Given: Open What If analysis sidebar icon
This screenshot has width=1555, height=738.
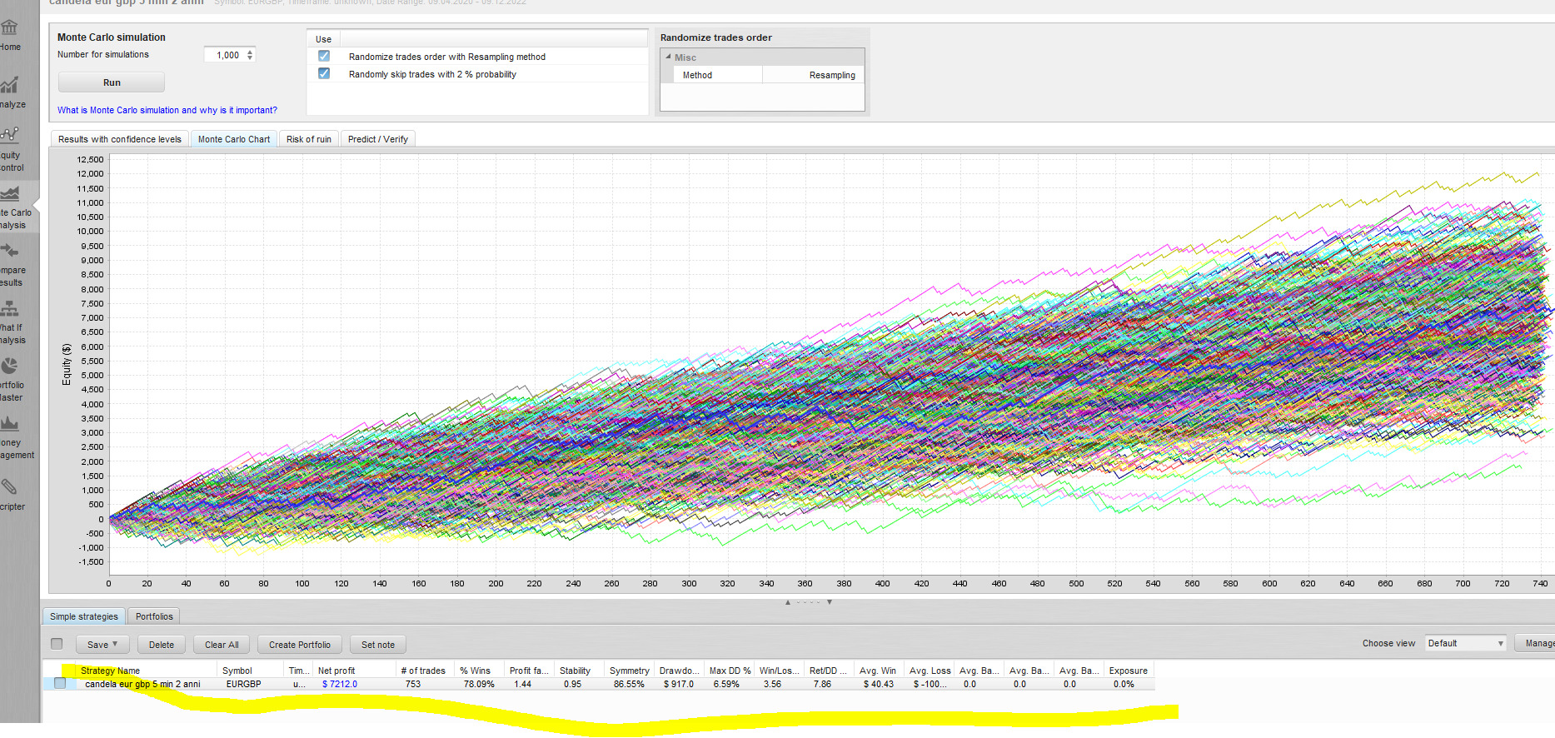Looking at the screenshot, I should click(10, 315).
